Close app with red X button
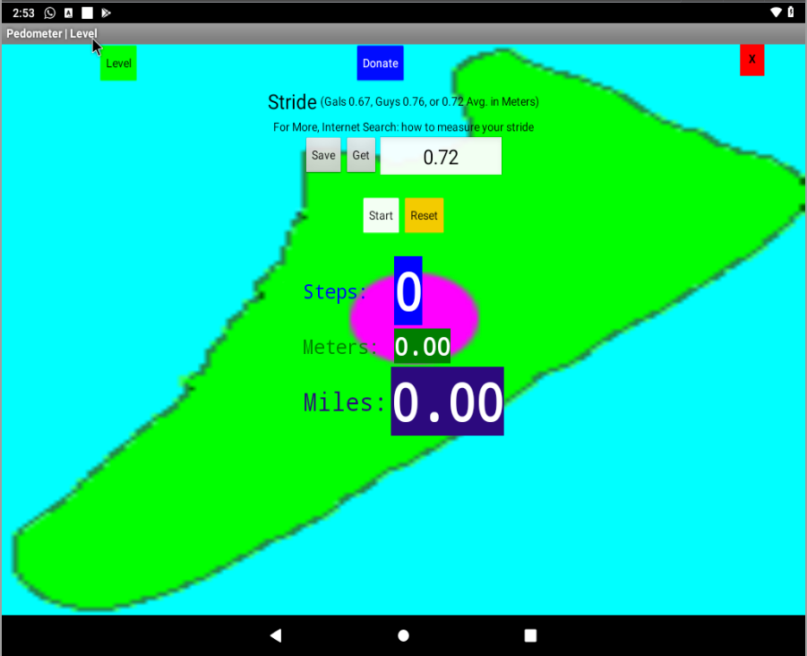Screen dimensions: 807x656 click(752, 60)
